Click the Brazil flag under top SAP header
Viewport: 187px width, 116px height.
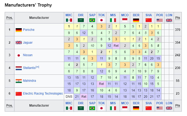[x=92, y=20]
